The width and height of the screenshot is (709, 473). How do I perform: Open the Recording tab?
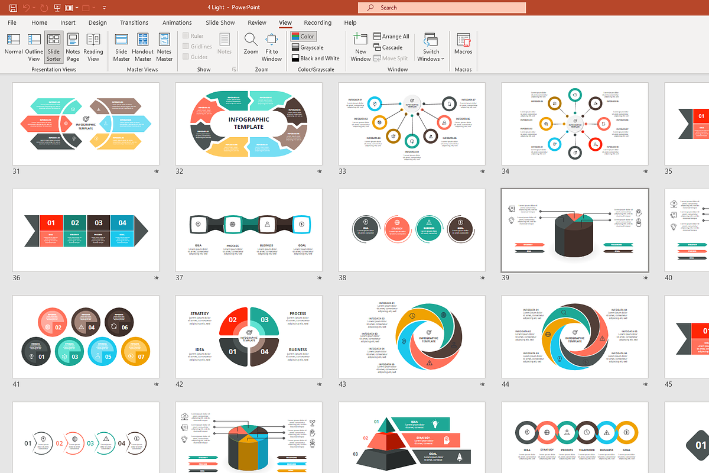(x=318, y=22)
